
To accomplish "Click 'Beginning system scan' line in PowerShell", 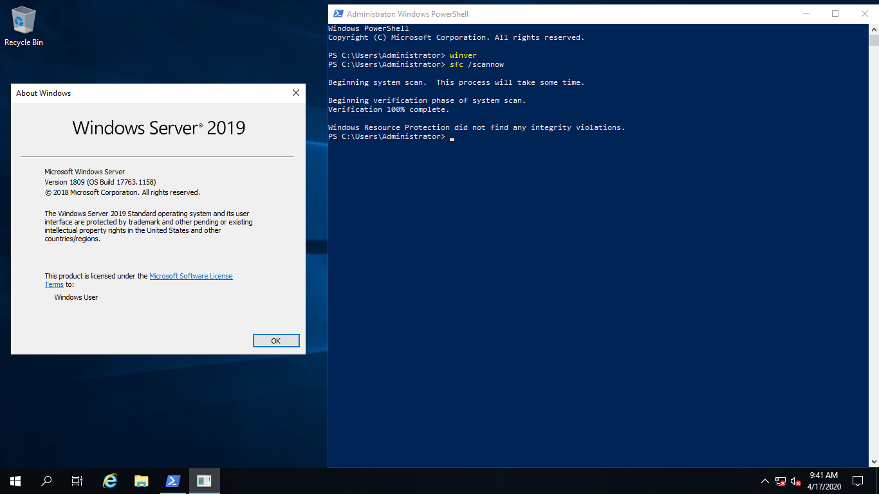I will coord(456,82).
